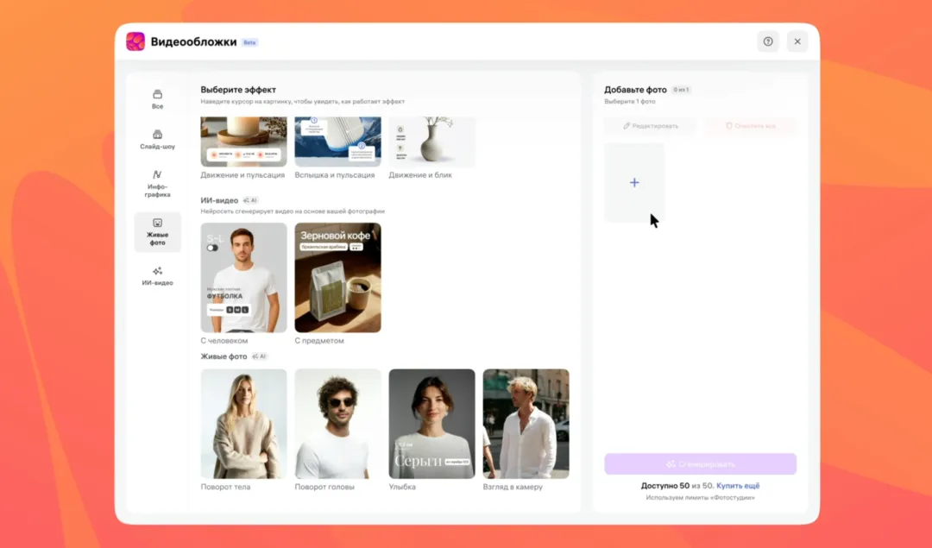The height and width of the screenshot is (548, 932).
Task: Click the Видеообложки app logo icon
Action: tap(135, 41)
